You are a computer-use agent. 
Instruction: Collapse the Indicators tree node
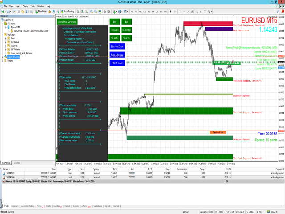[x=3, y=35]
